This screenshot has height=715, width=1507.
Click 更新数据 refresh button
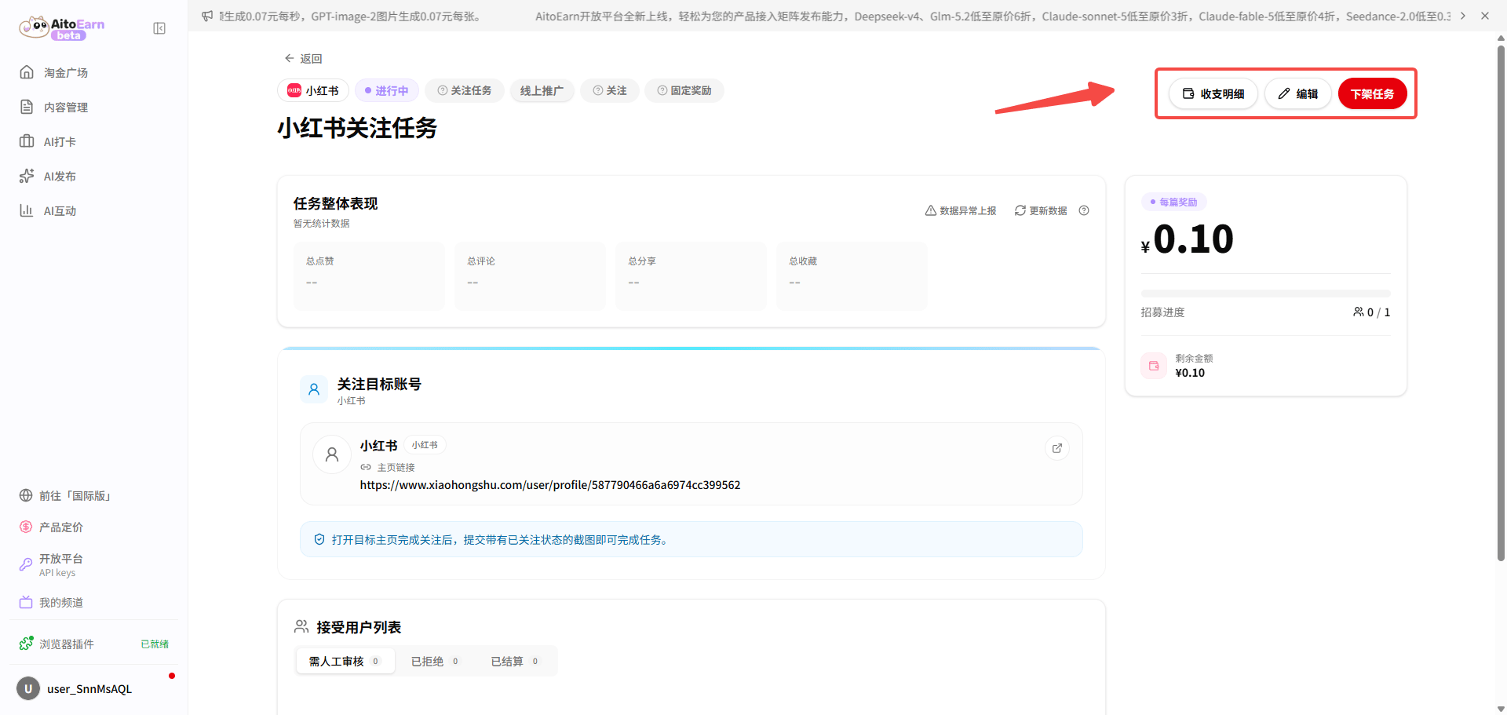(1041, 211)
